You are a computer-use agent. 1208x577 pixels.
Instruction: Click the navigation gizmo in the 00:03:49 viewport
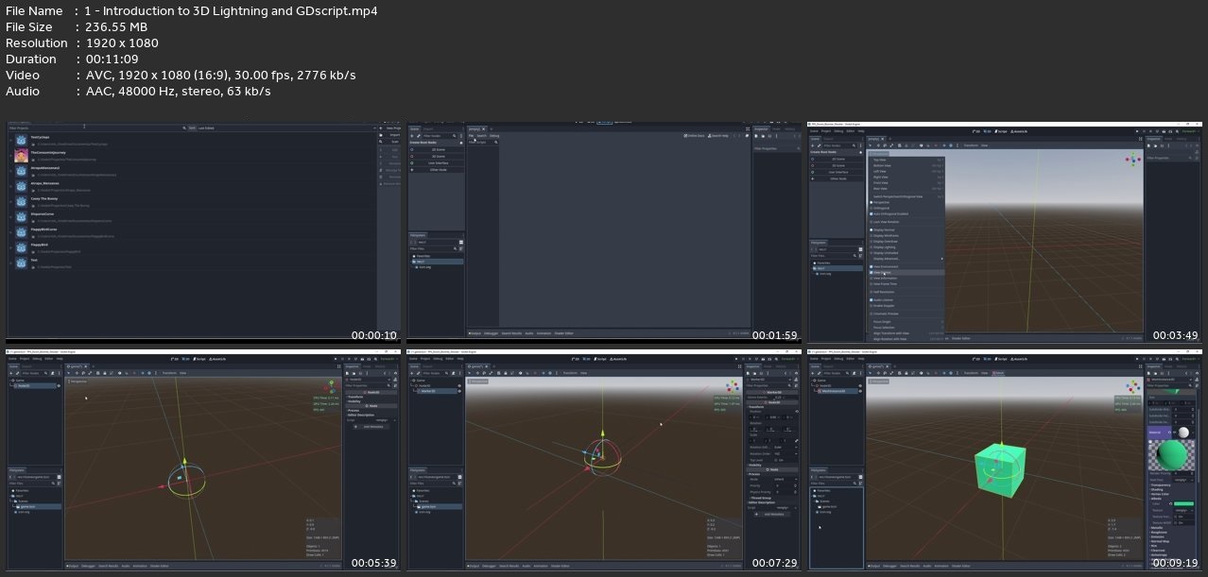tap(1131, 159)
